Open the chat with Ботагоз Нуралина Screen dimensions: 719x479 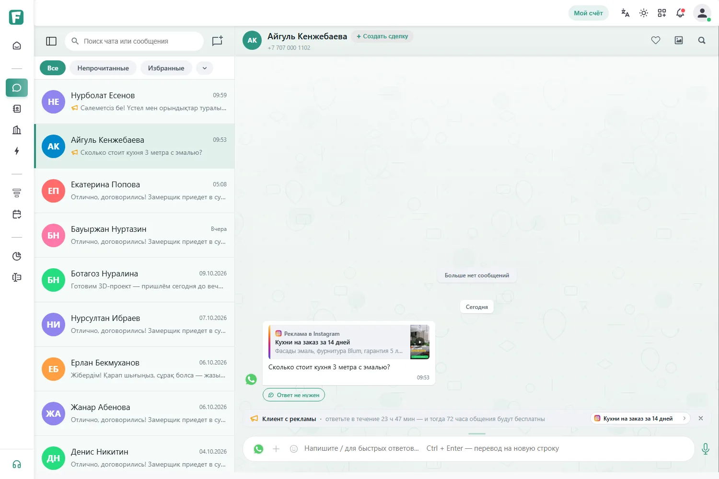(134, 280)
